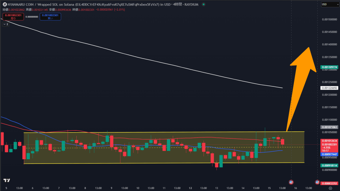Click the blue buy button 買い

50,17
